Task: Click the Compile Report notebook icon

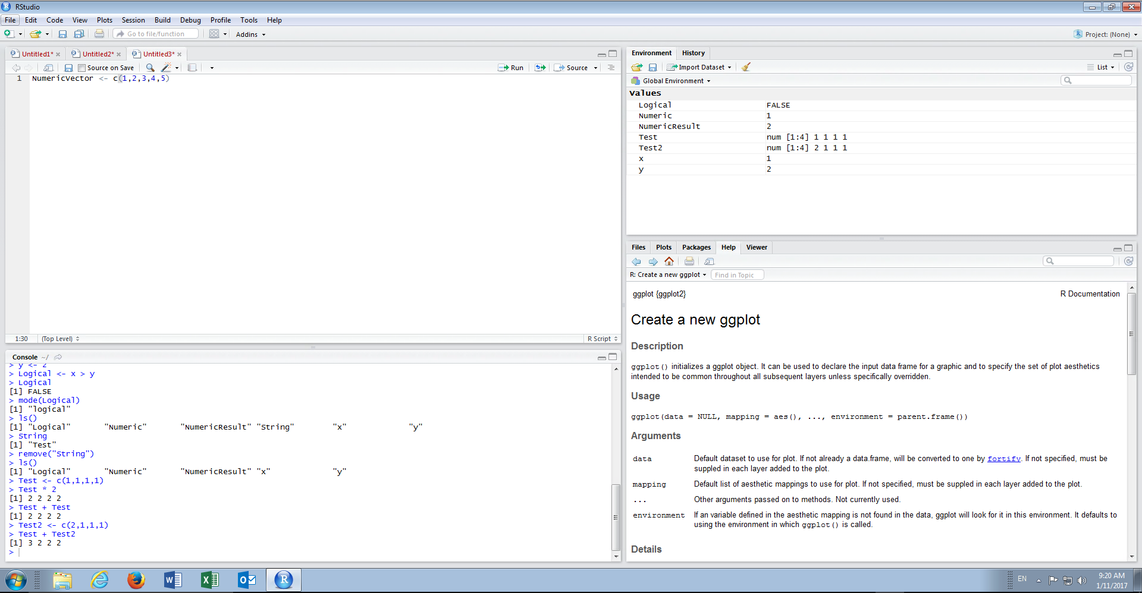Action: [x=192, y=68]
